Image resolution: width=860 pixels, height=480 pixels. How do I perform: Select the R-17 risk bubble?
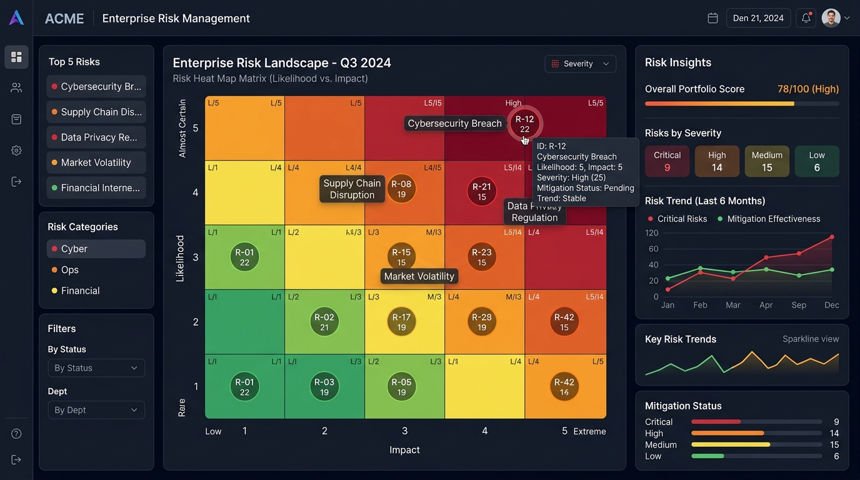click(401, 322)
